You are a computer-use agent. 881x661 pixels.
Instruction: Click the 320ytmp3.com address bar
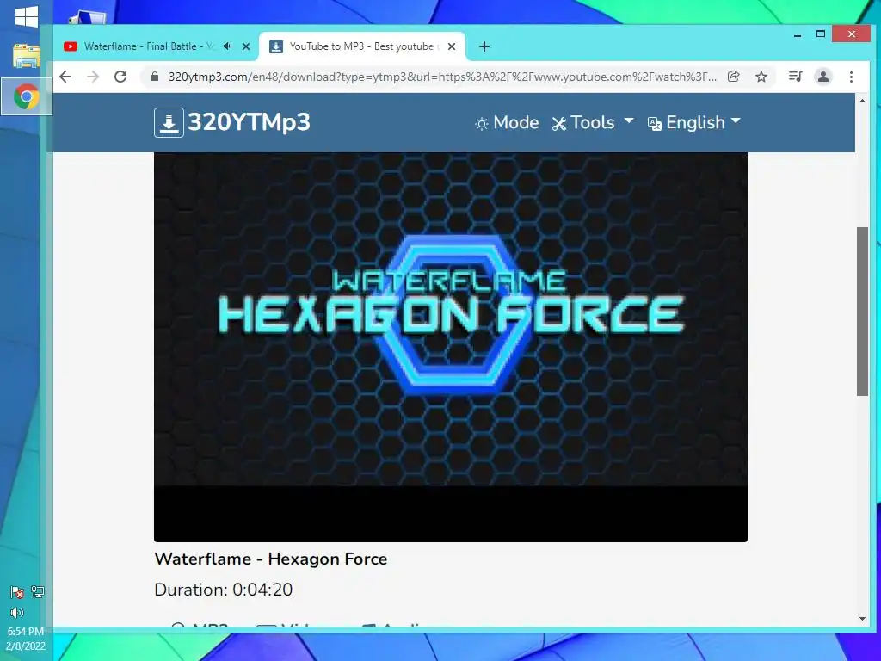tap(442, 77)
